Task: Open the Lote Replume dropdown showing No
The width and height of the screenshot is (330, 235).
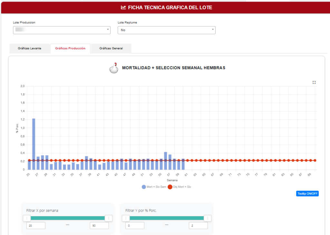Action: 167,30
